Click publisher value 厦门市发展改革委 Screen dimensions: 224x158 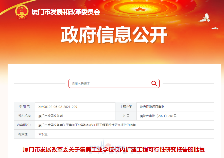[x=50, y=116]
